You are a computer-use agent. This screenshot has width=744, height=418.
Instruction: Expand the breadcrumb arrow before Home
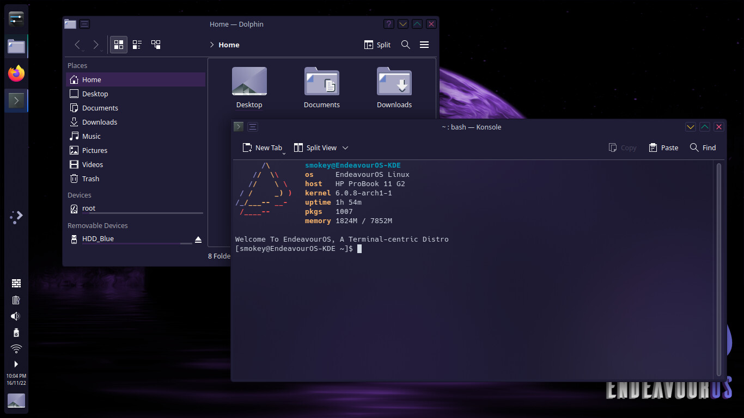212,45
